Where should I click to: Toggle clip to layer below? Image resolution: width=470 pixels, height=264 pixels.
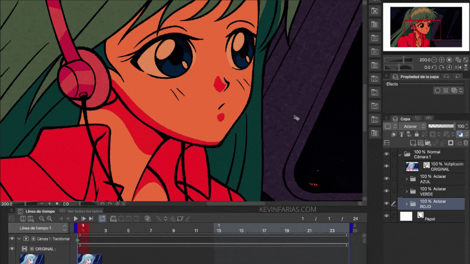pos(394,135)
